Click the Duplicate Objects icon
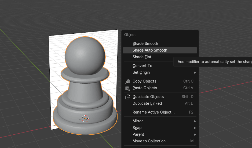This screenshot has height=148, width=252. pyautogui.click(x=128, y=97)
